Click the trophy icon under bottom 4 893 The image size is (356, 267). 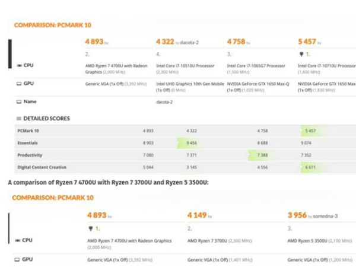tap(91, 228)
